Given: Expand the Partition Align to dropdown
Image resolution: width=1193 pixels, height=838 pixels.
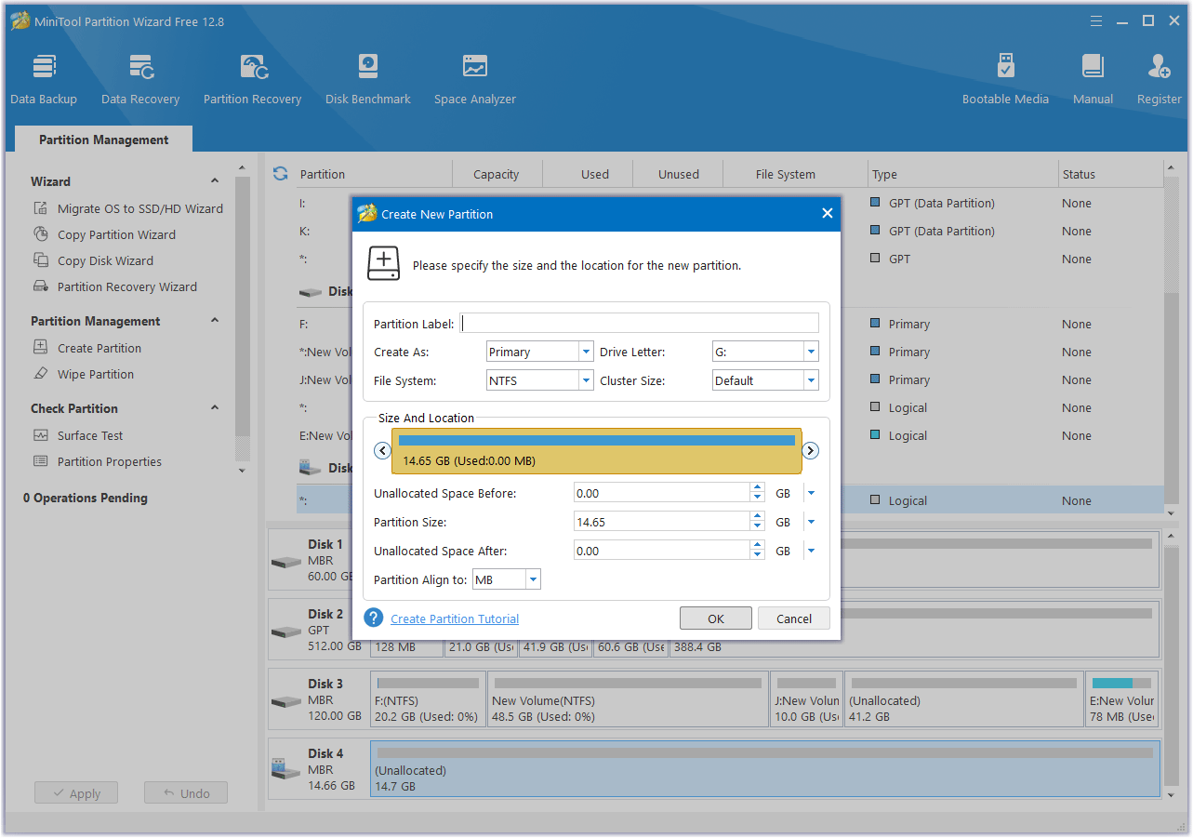Looking at the screenshot, I should point(533,579).
